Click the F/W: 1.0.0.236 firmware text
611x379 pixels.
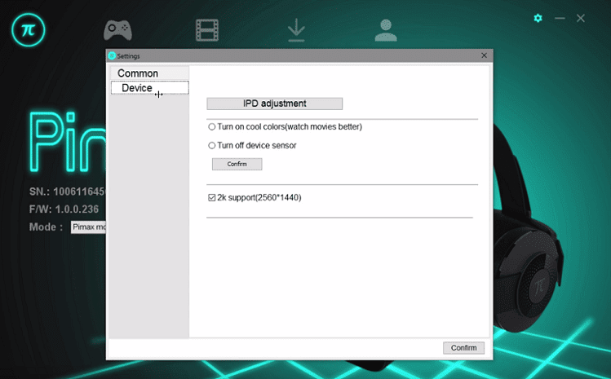(64, 209)
